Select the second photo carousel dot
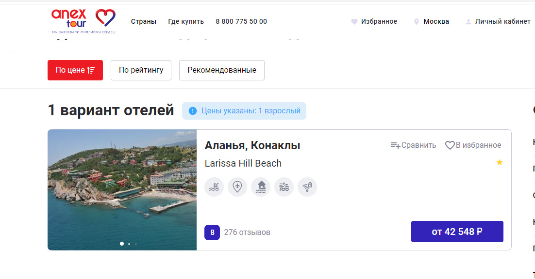This screenshot has width=535, height=279. click(129, 244)
